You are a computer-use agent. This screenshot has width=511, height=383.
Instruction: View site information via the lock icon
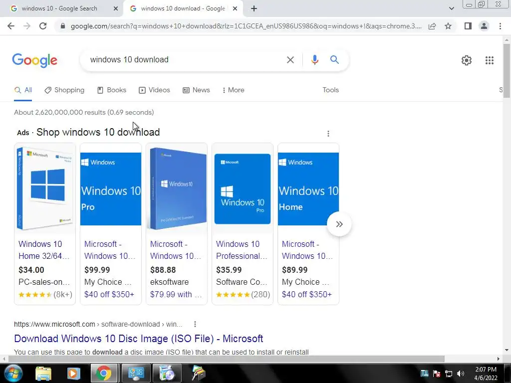(63, 26)
